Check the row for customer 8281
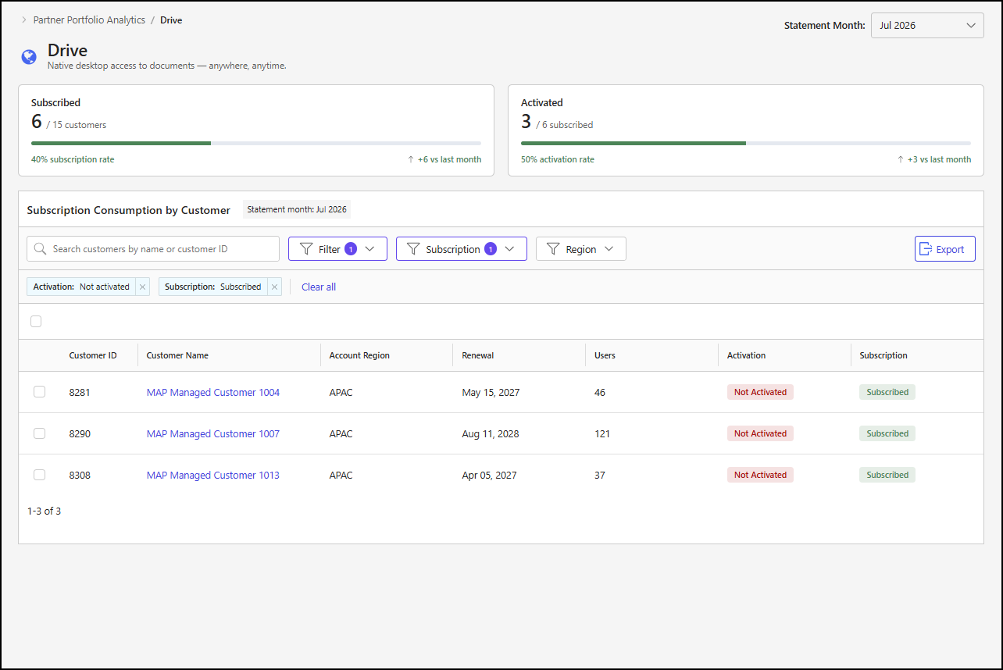 [40, 392]
